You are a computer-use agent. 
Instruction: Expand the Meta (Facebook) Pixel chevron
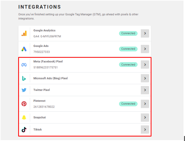coord(145,64)
